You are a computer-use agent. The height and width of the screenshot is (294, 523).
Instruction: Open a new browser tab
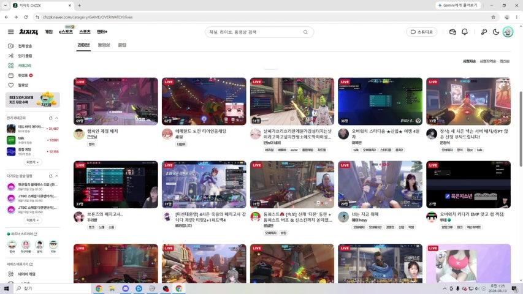pyautogui.click(x=79, y=6)
